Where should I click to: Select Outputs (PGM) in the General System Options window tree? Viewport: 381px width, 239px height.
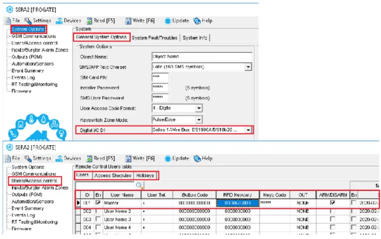[27, 57]
